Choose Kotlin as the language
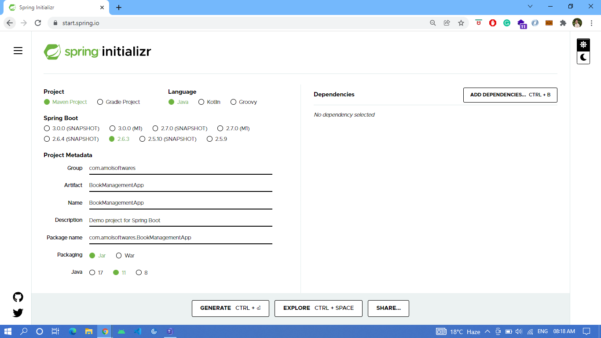 209,102
